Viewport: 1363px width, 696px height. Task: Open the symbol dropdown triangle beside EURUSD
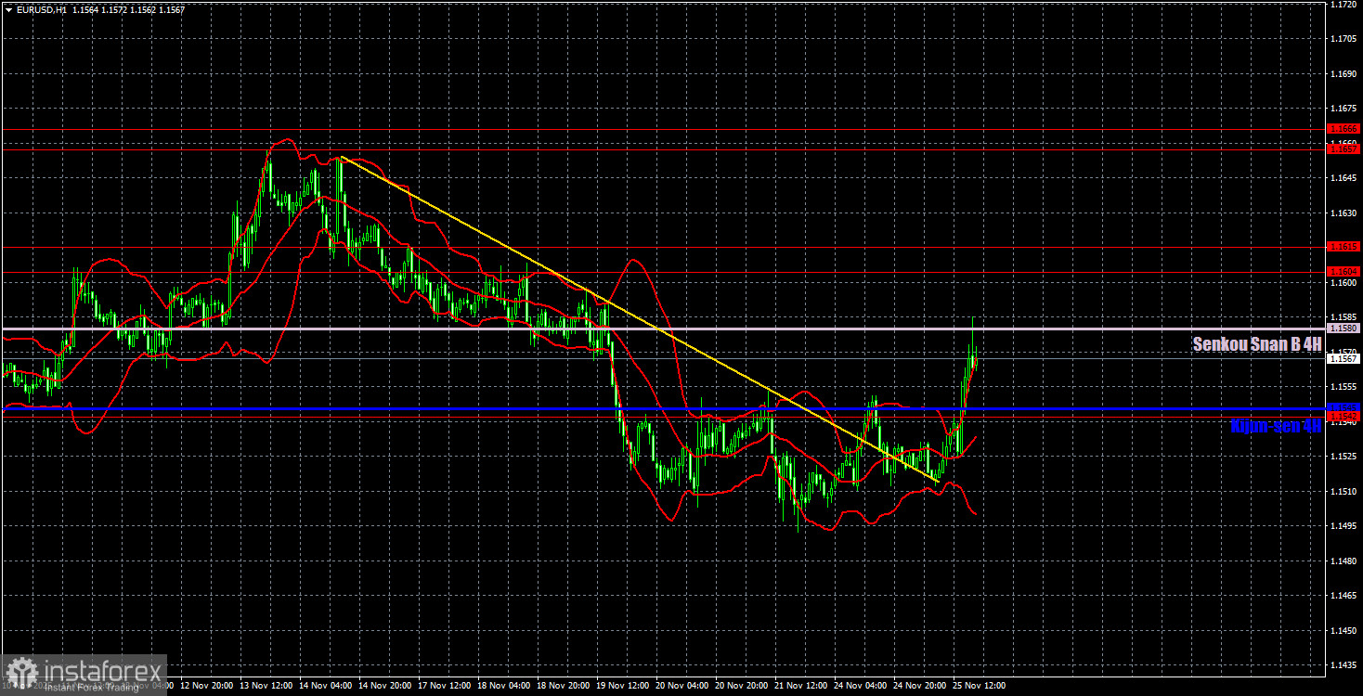pos(9,9)
